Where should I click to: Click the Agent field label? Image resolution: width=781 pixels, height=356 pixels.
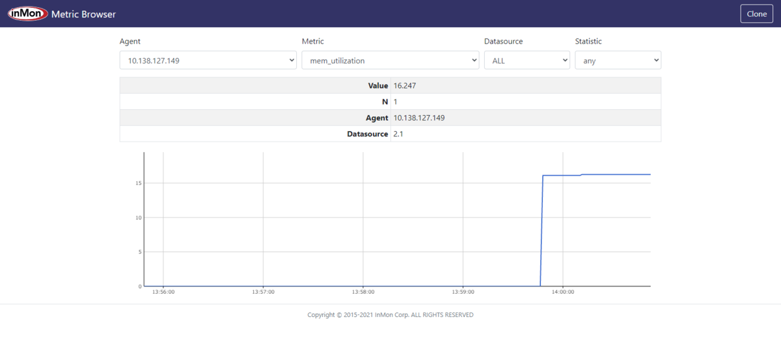pyautogui.click(x=130, y=41)
